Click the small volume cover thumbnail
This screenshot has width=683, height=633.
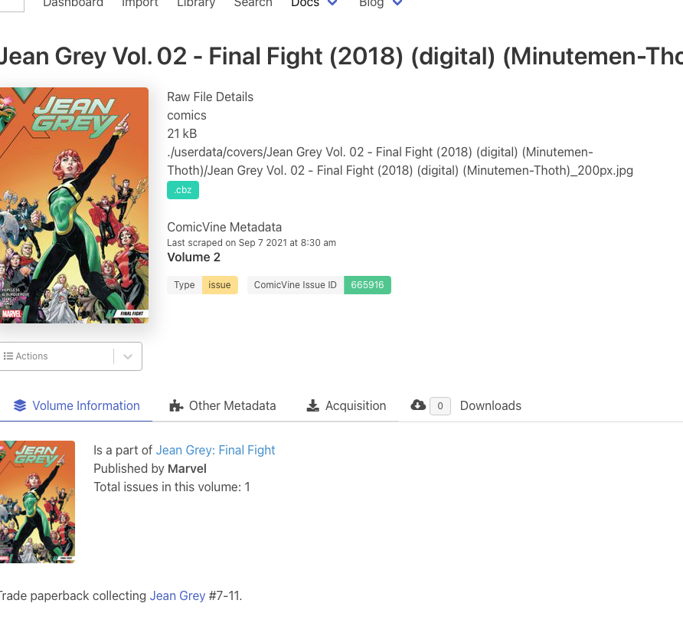pyautogui.click(x=37, y=501)
